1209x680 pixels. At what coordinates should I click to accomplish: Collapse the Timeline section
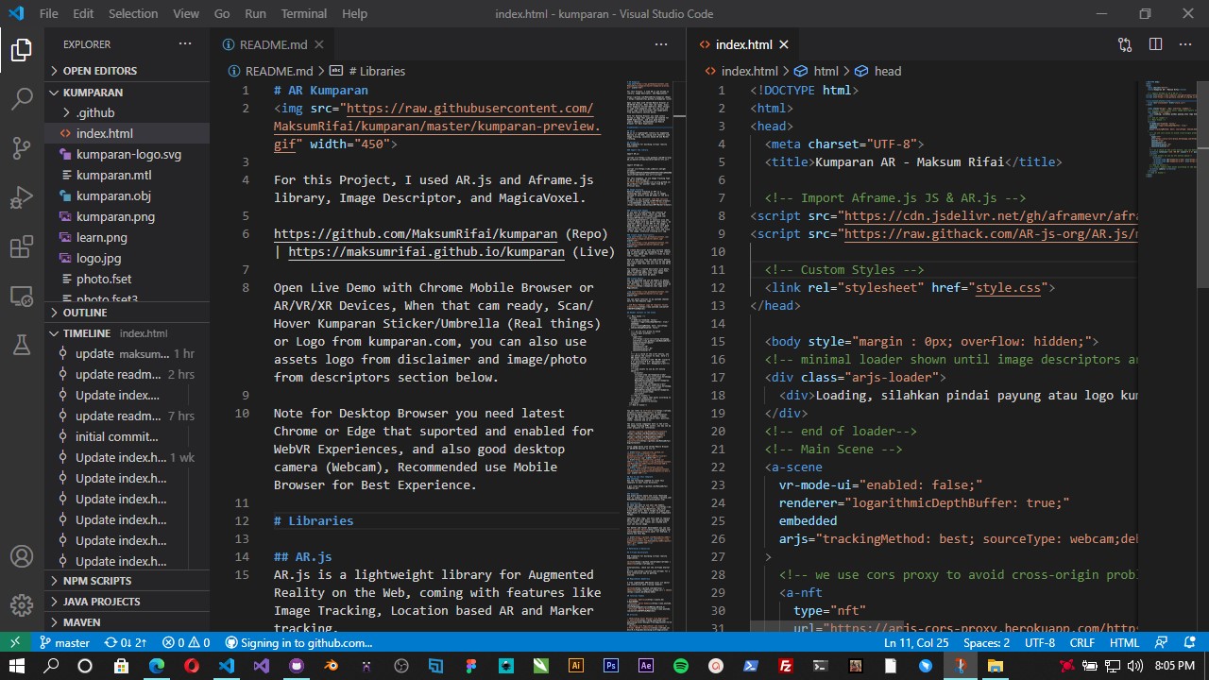click(127, 333)
